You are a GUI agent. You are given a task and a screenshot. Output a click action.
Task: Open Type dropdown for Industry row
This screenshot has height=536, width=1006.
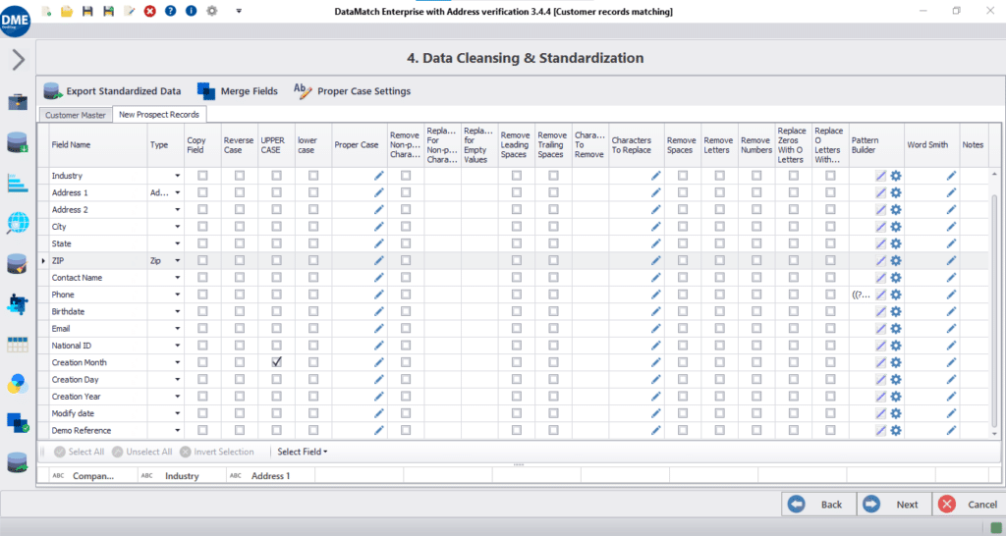tap(178, 175)
